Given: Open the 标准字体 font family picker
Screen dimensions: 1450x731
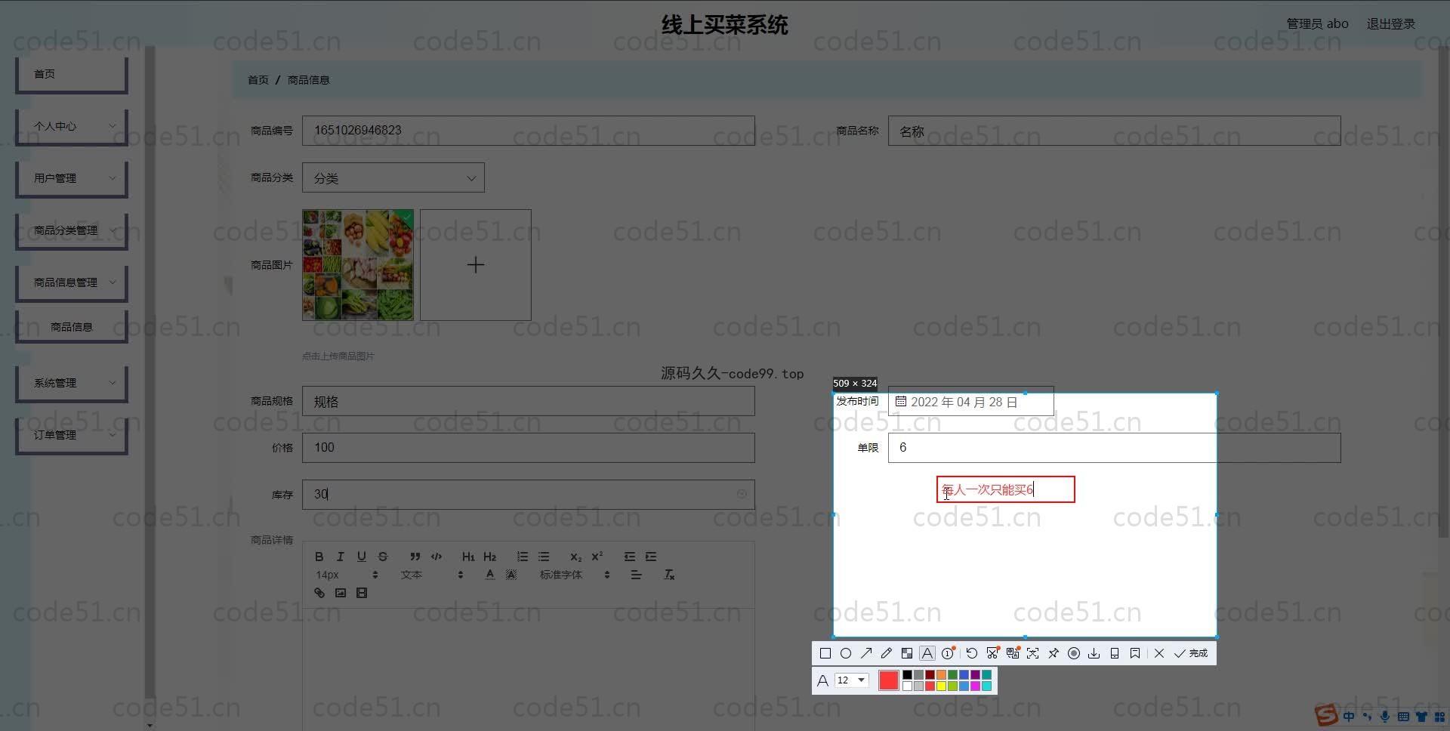Looking at the screenshot, I should (x=575, y=575).
